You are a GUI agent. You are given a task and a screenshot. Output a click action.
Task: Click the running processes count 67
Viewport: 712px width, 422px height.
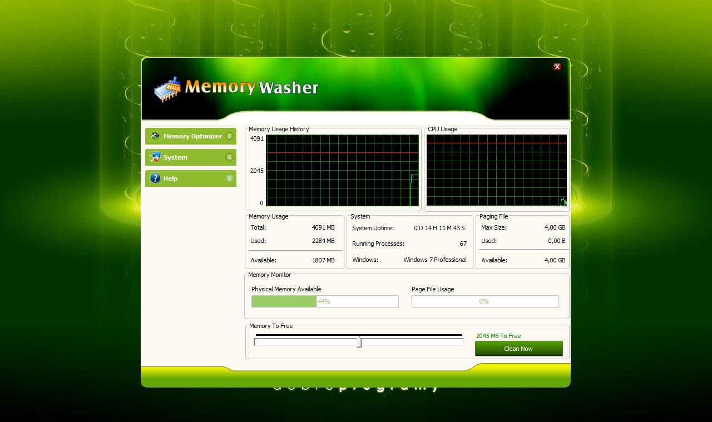(463, 244)
